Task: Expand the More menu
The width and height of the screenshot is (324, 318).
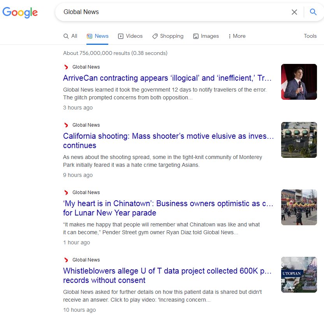Action: point(237,36)
